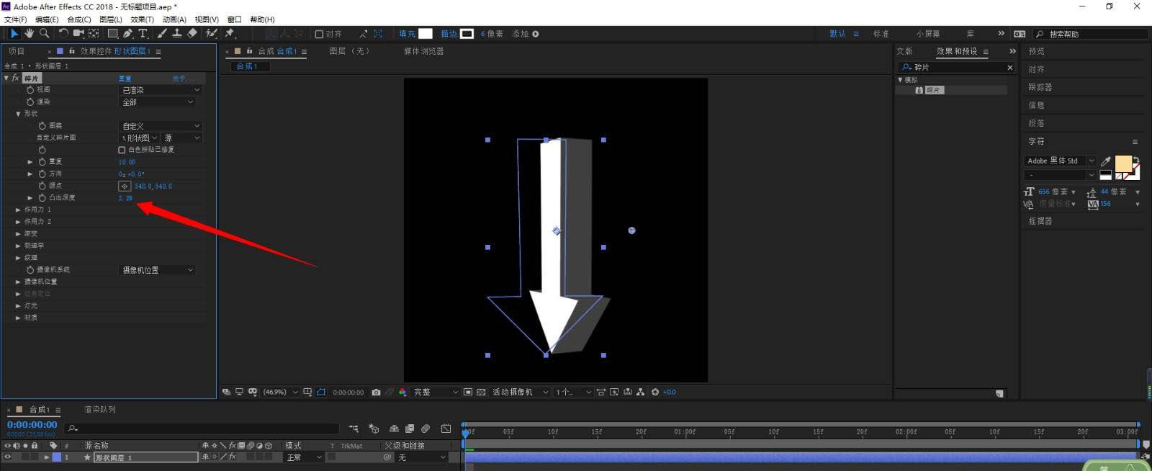Select the Horizontal Type tool

tap(143, 33)
